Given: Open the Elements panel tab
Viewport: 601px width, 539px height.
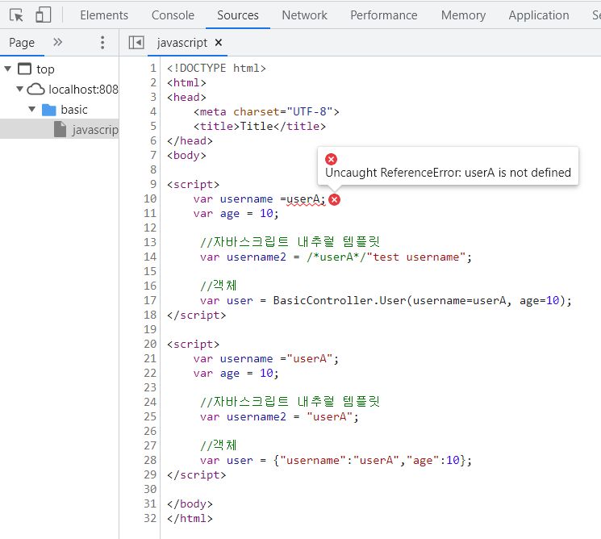Looking at the screenshot, I should coord(104,15).
